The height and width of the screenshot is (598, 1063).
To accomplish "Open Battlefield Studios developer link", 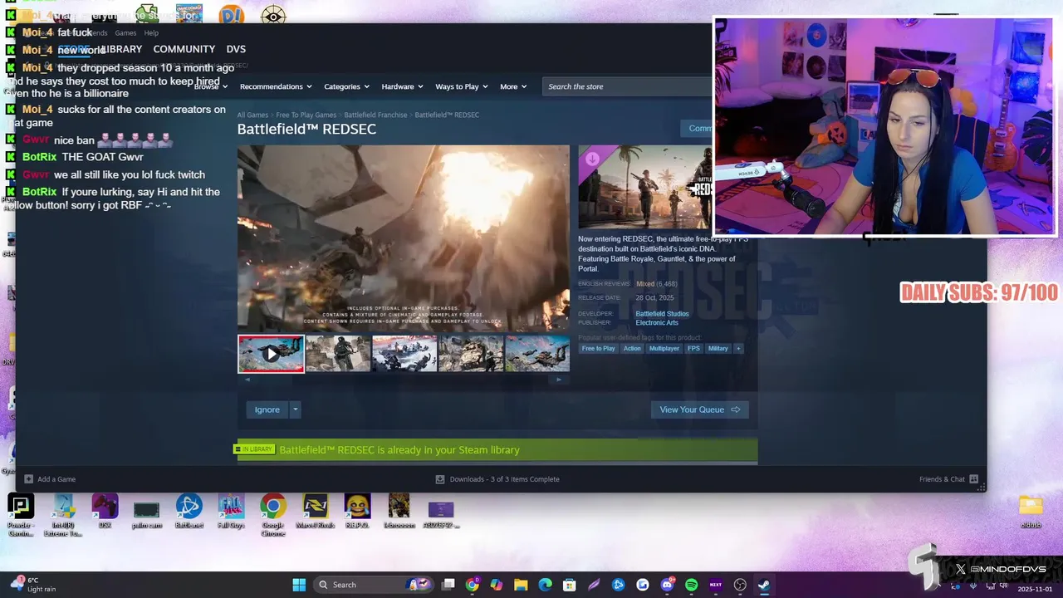I will pyautogui.click(x=662, y=314).
